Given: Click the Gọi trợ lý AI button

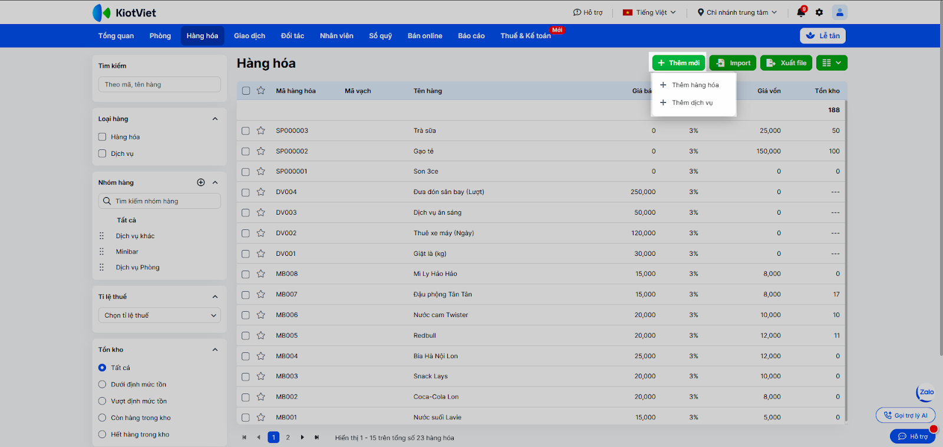Looking at the screenshot, I should click(905, 415).
